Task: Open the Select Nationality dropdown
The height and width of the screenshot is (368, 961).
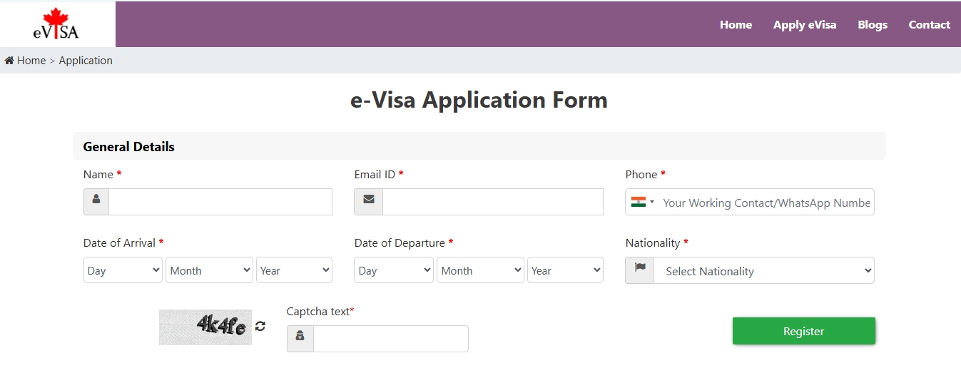Action: click(x=763, y=271)
